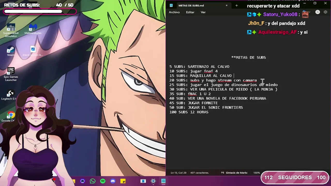This screenshot has height=186, width=331.
Task: Open Sticky Notes from the taskbar
Action: coord(123,181)
